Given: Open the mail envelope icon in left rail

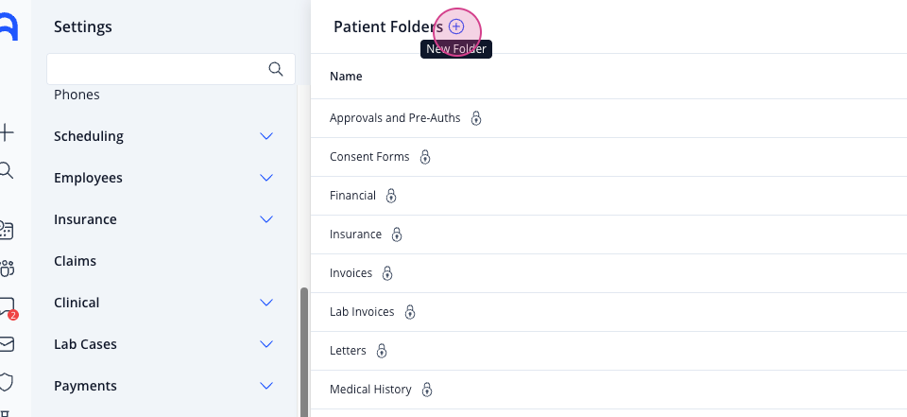Looking at the screenshot, I should click(6, 344).
